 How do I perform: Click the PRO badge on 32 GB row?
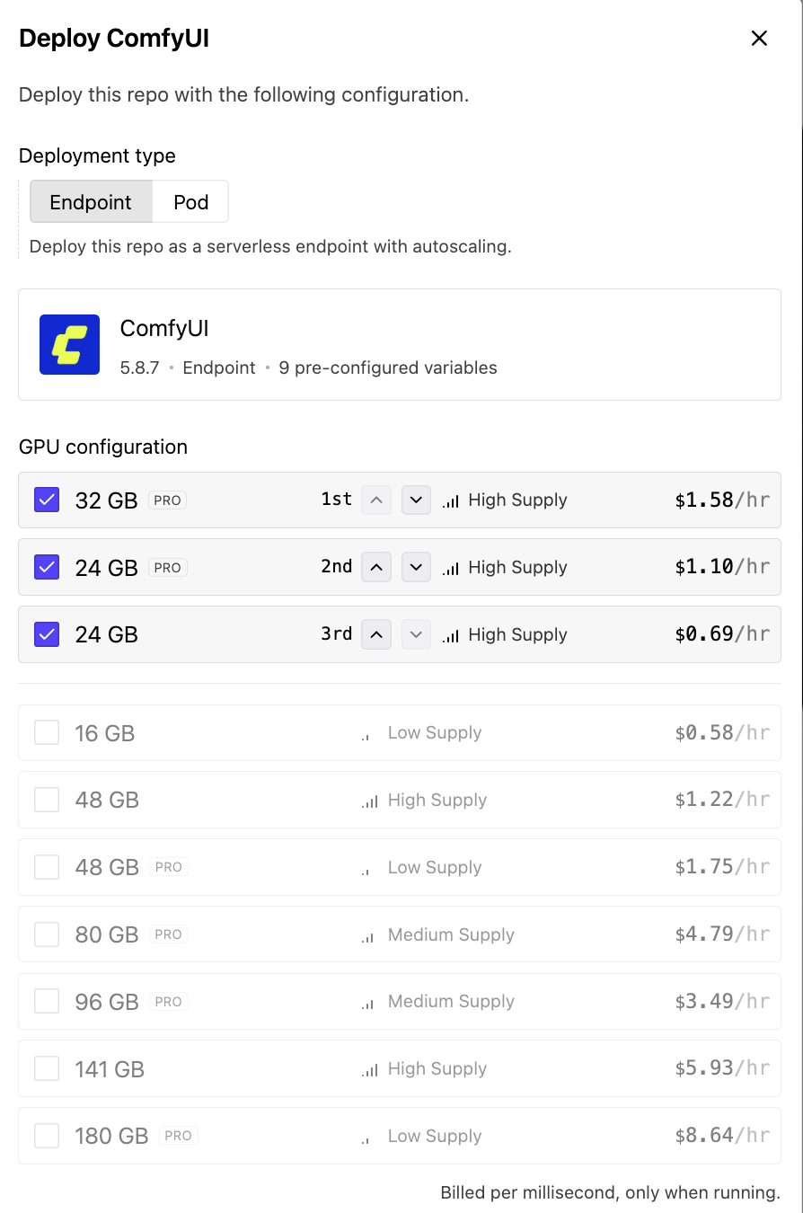tap(168, 500)
